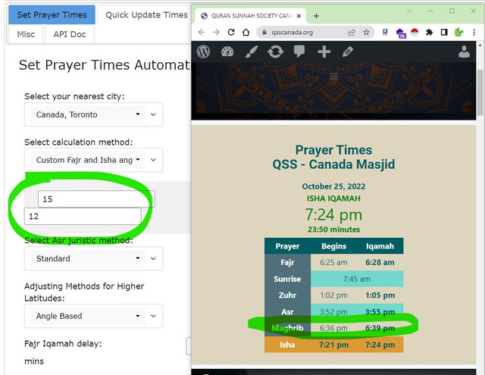This screenshot has height=375, width=485.
Task: Open the blue bookmark extension icon
Action: (385, 32)
